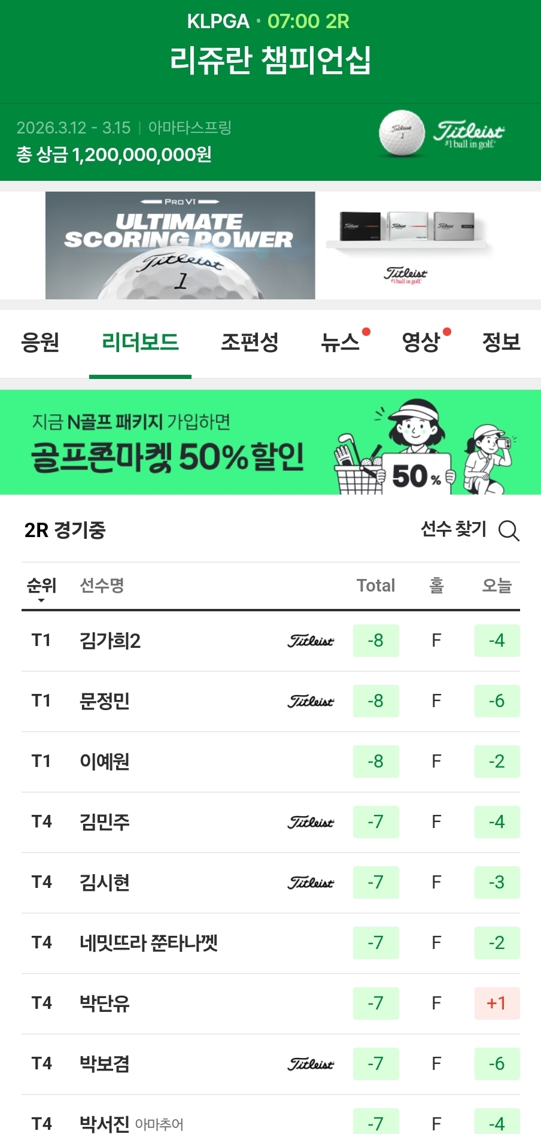
Task: Click Titleist logo beside 김가희2
Action: (311, 641)
